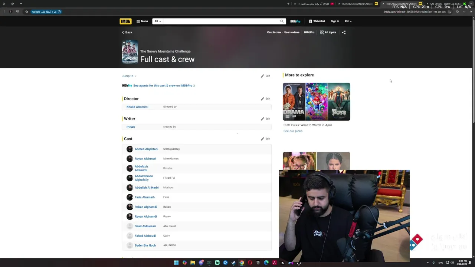Open IMDbPro in the title subnavigation
The height and width of the screenshot is (267, 475).
pyautogui.click(x=309, y=32)
